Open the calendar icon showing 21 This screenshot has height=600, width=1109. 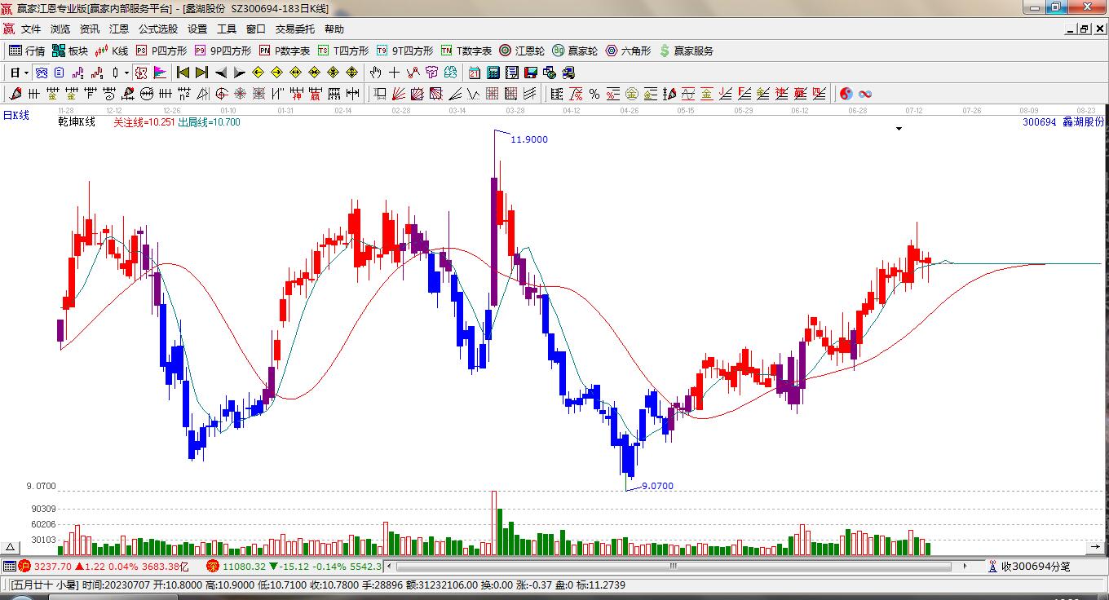coord(475,73)
